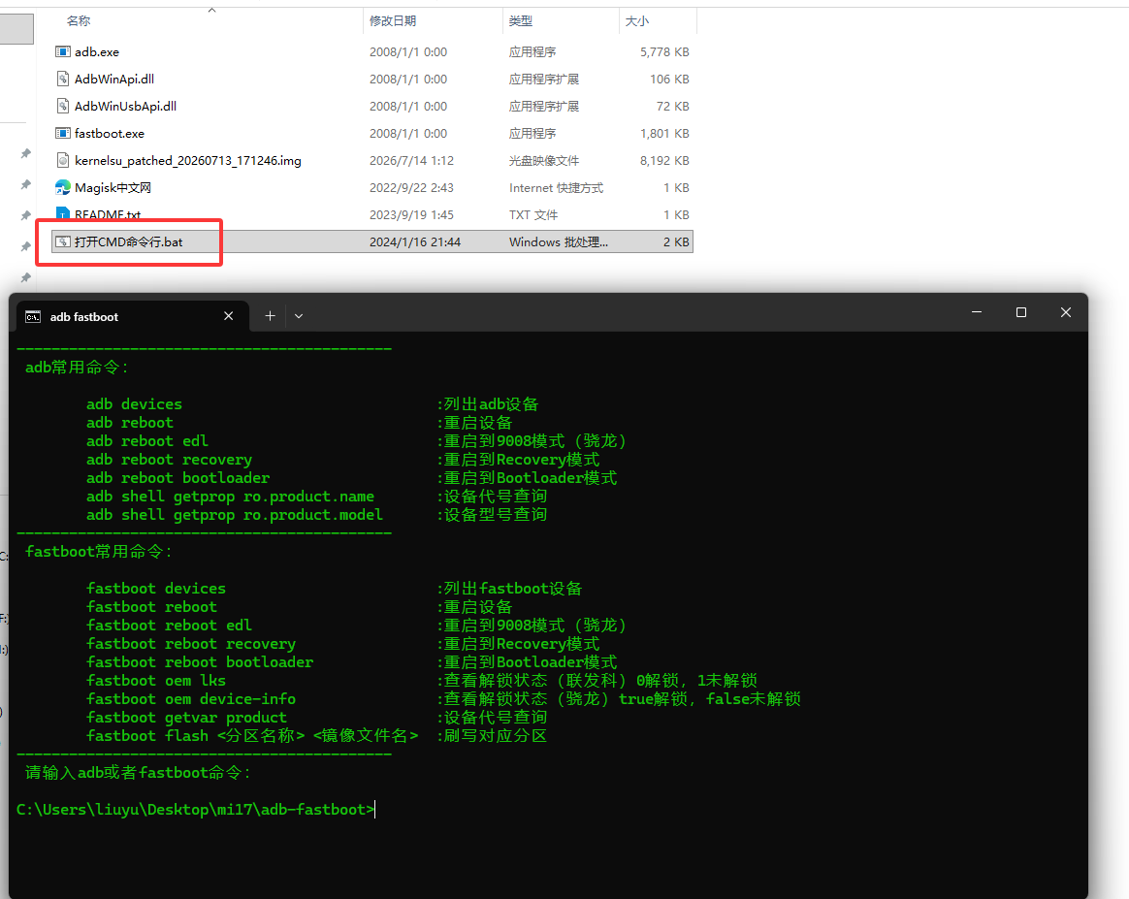The width and height of the screenshot is (1129, 899).
Task: Select the kernelsu_patched img file icon
Action: click(63, 161)
